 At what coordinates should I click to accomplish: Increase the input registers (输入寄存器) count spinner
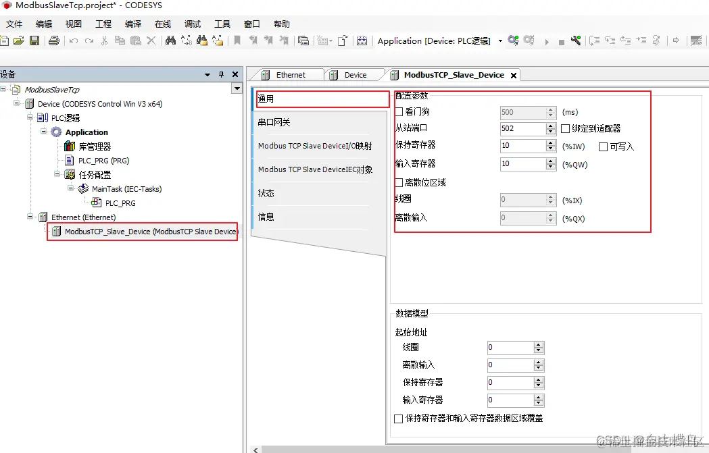pyautogui.click(x=550, y=161)
